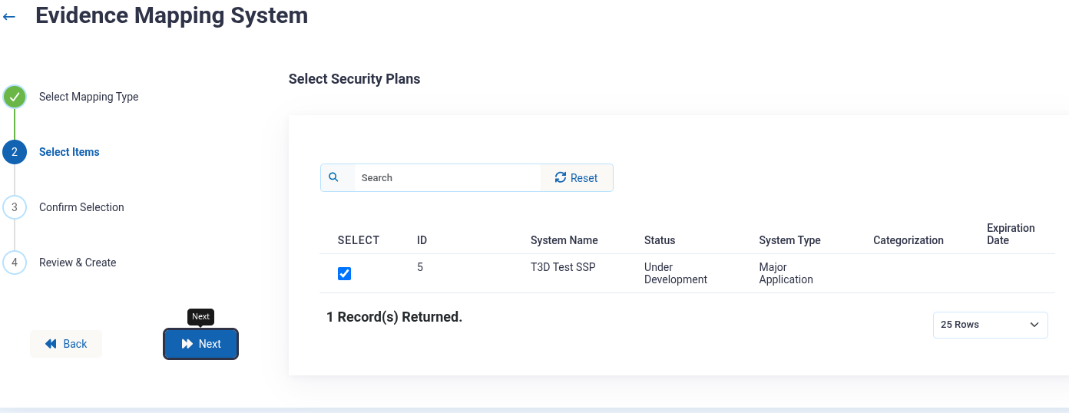
Task: Click the ID column header
Action: point(422,240)
